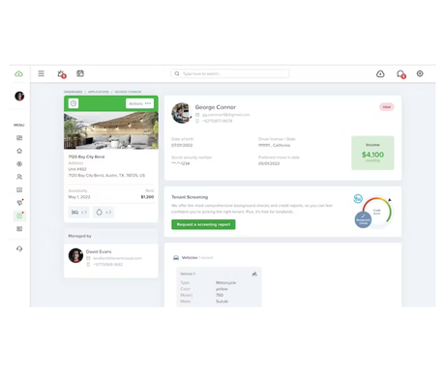The width and height of the screenshot is (445, 372).
Task: Open the maintenance icon with red dot
Action: pyautogui.click(x=19, y=203)
